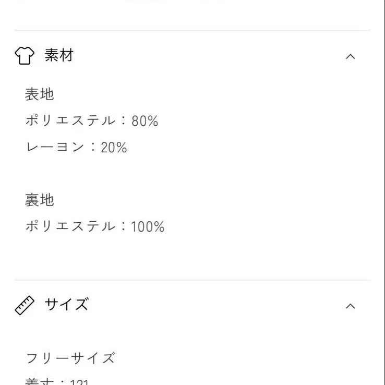Click the 表地 label
The height and width of the screenshot is (385, 385).
[40, 94]
